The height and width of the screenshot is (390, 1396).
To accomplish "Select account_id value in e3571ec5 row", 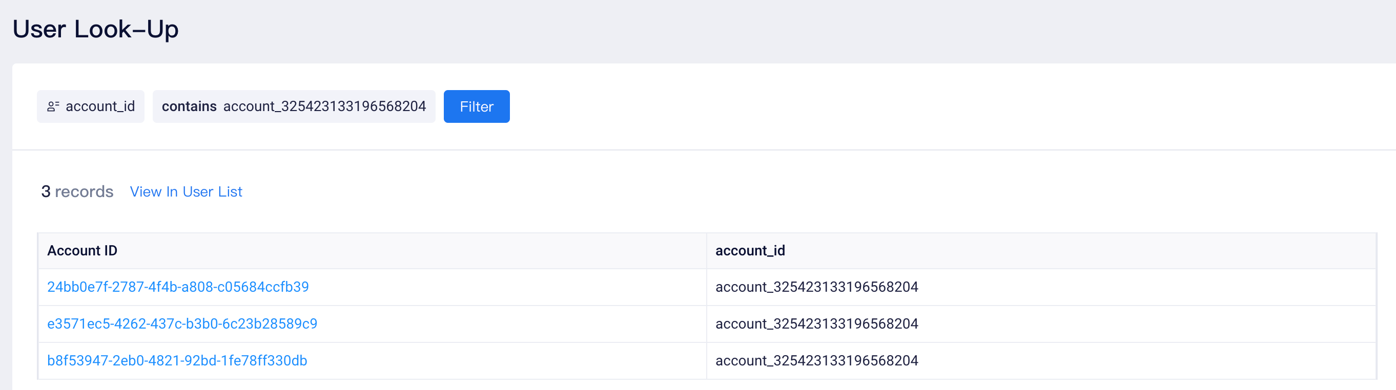I will pos(817,323).
